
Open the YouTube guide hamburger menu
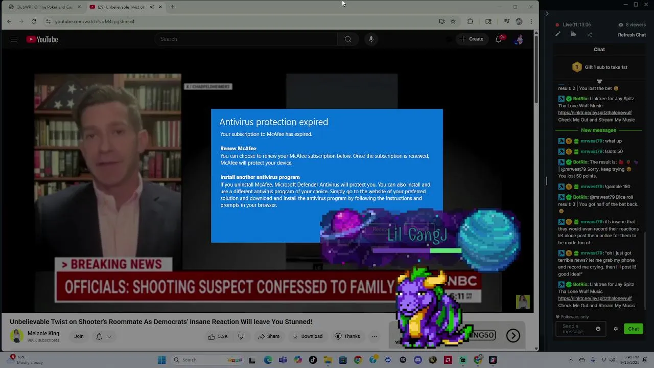pyautogui.click(x=14, y=39)
